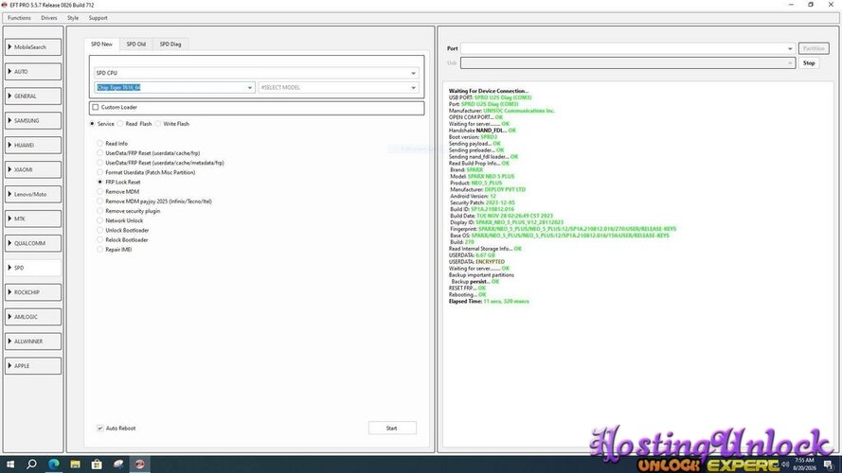This screenshot has height=473, width=842.
Task: Select the FRP Lock Reset option
Action: (99, 183)
